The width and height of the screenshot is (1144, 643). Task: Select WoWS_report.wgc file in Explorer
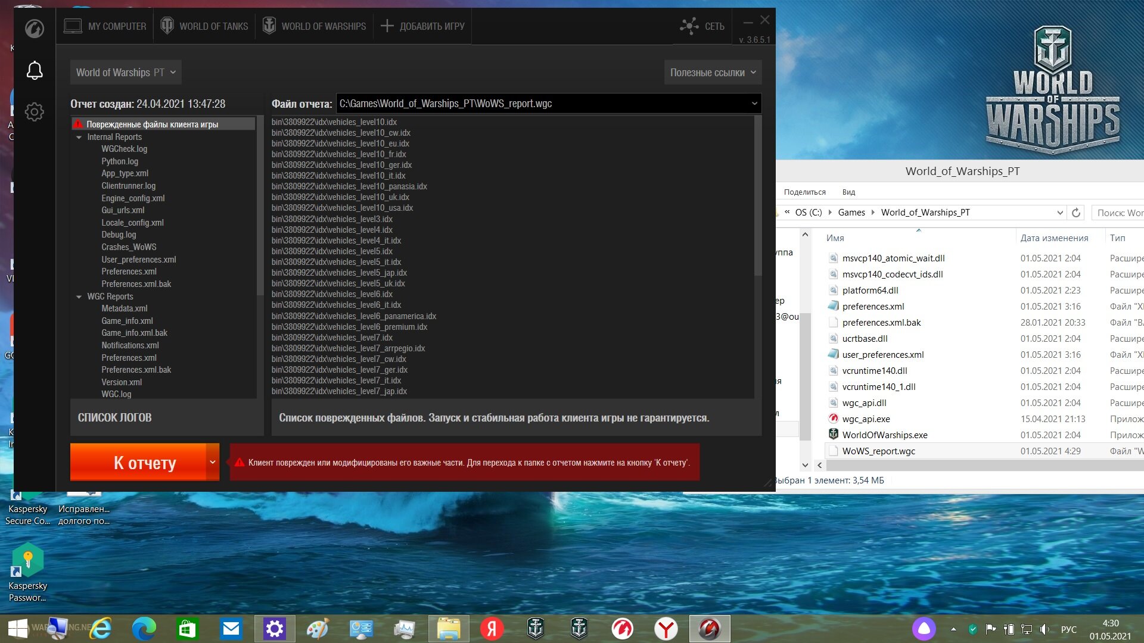(x=878, y=451)
